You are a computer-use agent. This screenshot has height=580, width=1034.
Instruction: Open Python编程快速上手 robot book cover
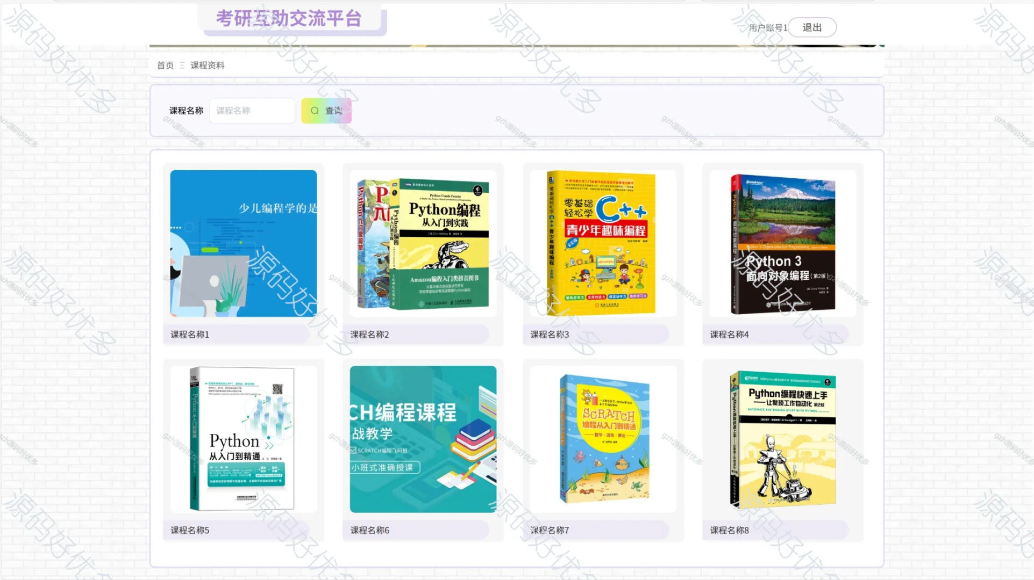point(782,439)
